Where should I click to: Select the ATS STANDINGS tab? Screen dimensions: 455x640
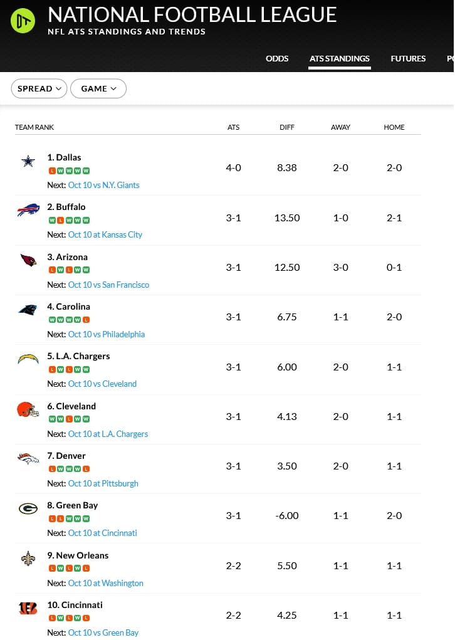pyautogui.click(x=340, y=58)
